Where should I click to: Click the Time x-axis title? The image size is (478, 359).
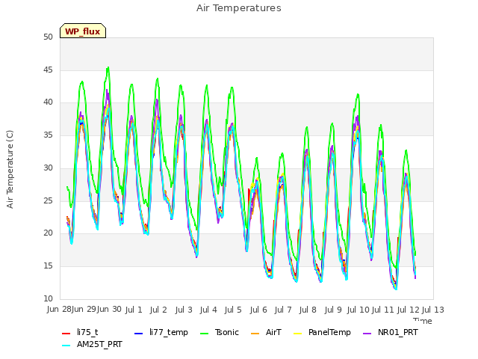[423, 321]
